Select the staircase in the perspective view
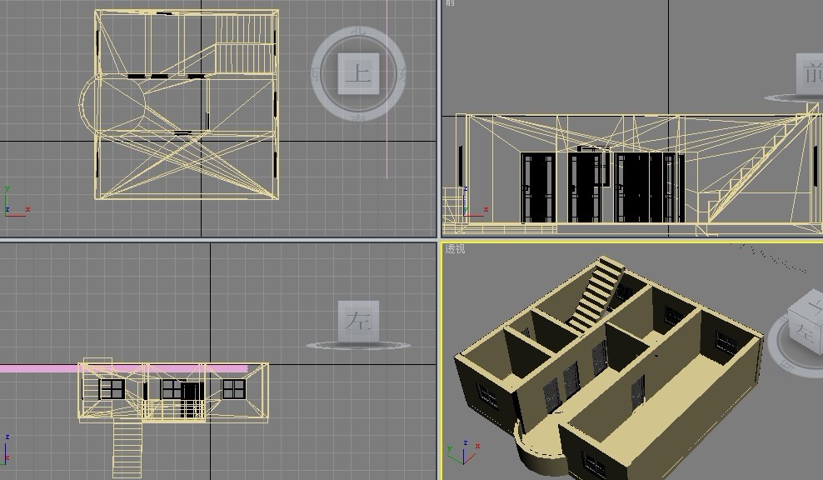Viewport: 823px width, 480px height. 597,294
